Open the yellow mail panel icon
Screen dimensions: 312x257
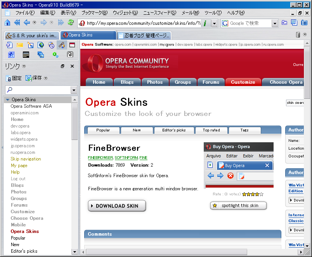coord(20,45)
